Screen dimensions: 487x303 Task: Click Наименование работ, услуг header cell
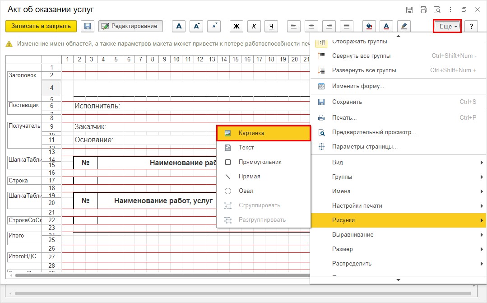(x=163, y=201)
